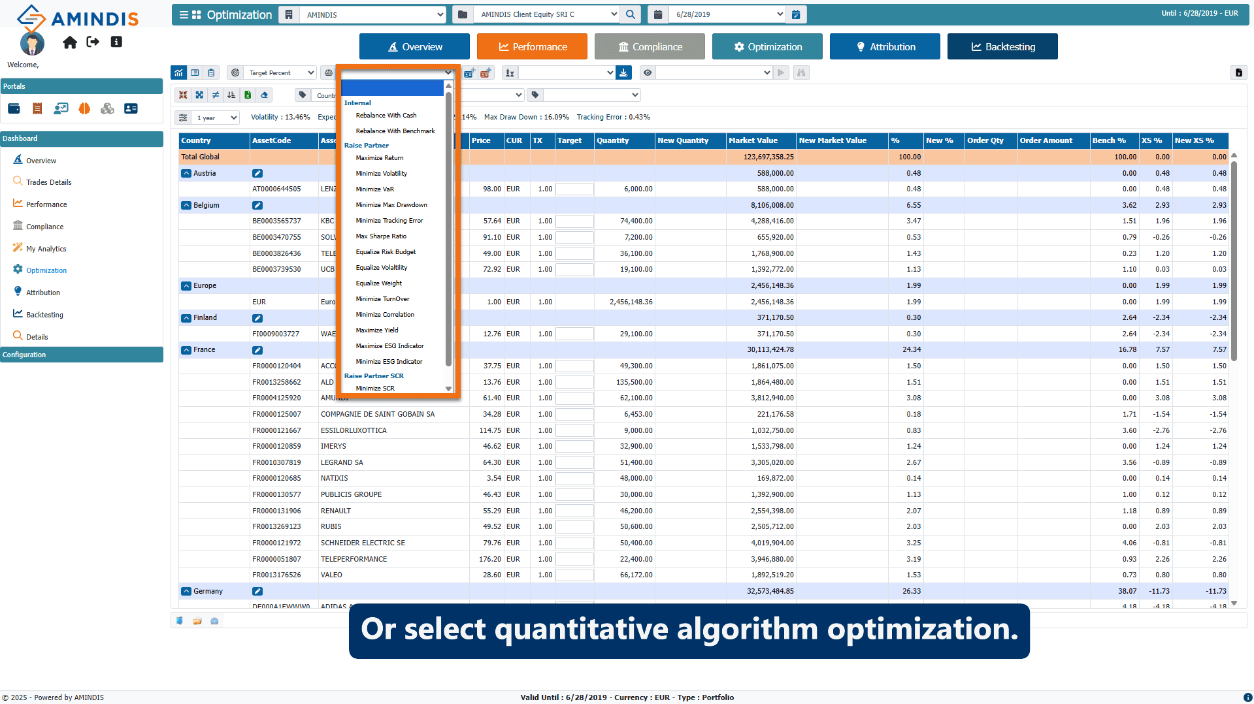Click the dropdown list scrollbar thumb
Screen dimensions: 1254x704
point(448,229)
